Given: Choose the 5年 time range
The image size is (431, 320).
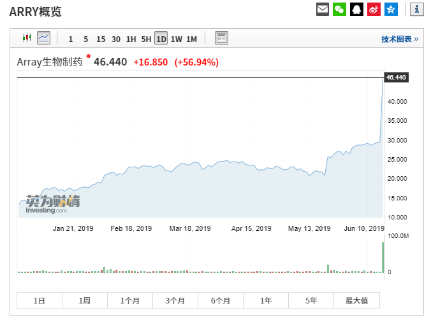Looking at the screenshot, I should pos(311,300).
